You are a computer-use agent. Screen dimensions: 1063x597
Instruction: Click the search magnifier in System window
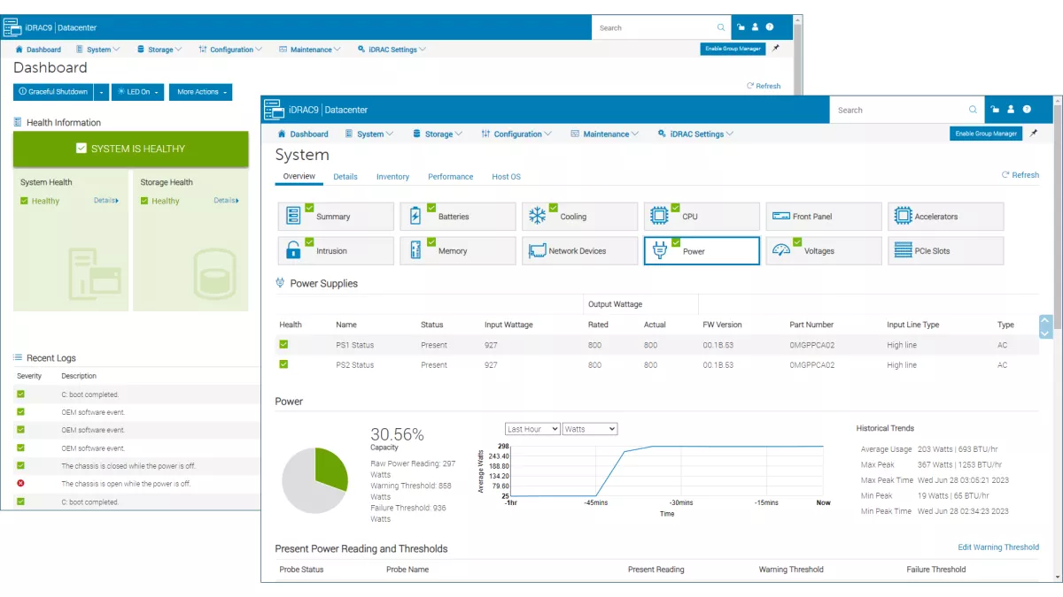[x=974, y=110]
